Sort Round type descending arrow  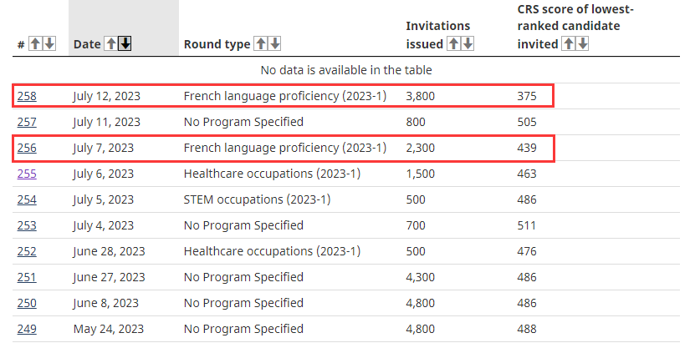(x=275, y=43)
